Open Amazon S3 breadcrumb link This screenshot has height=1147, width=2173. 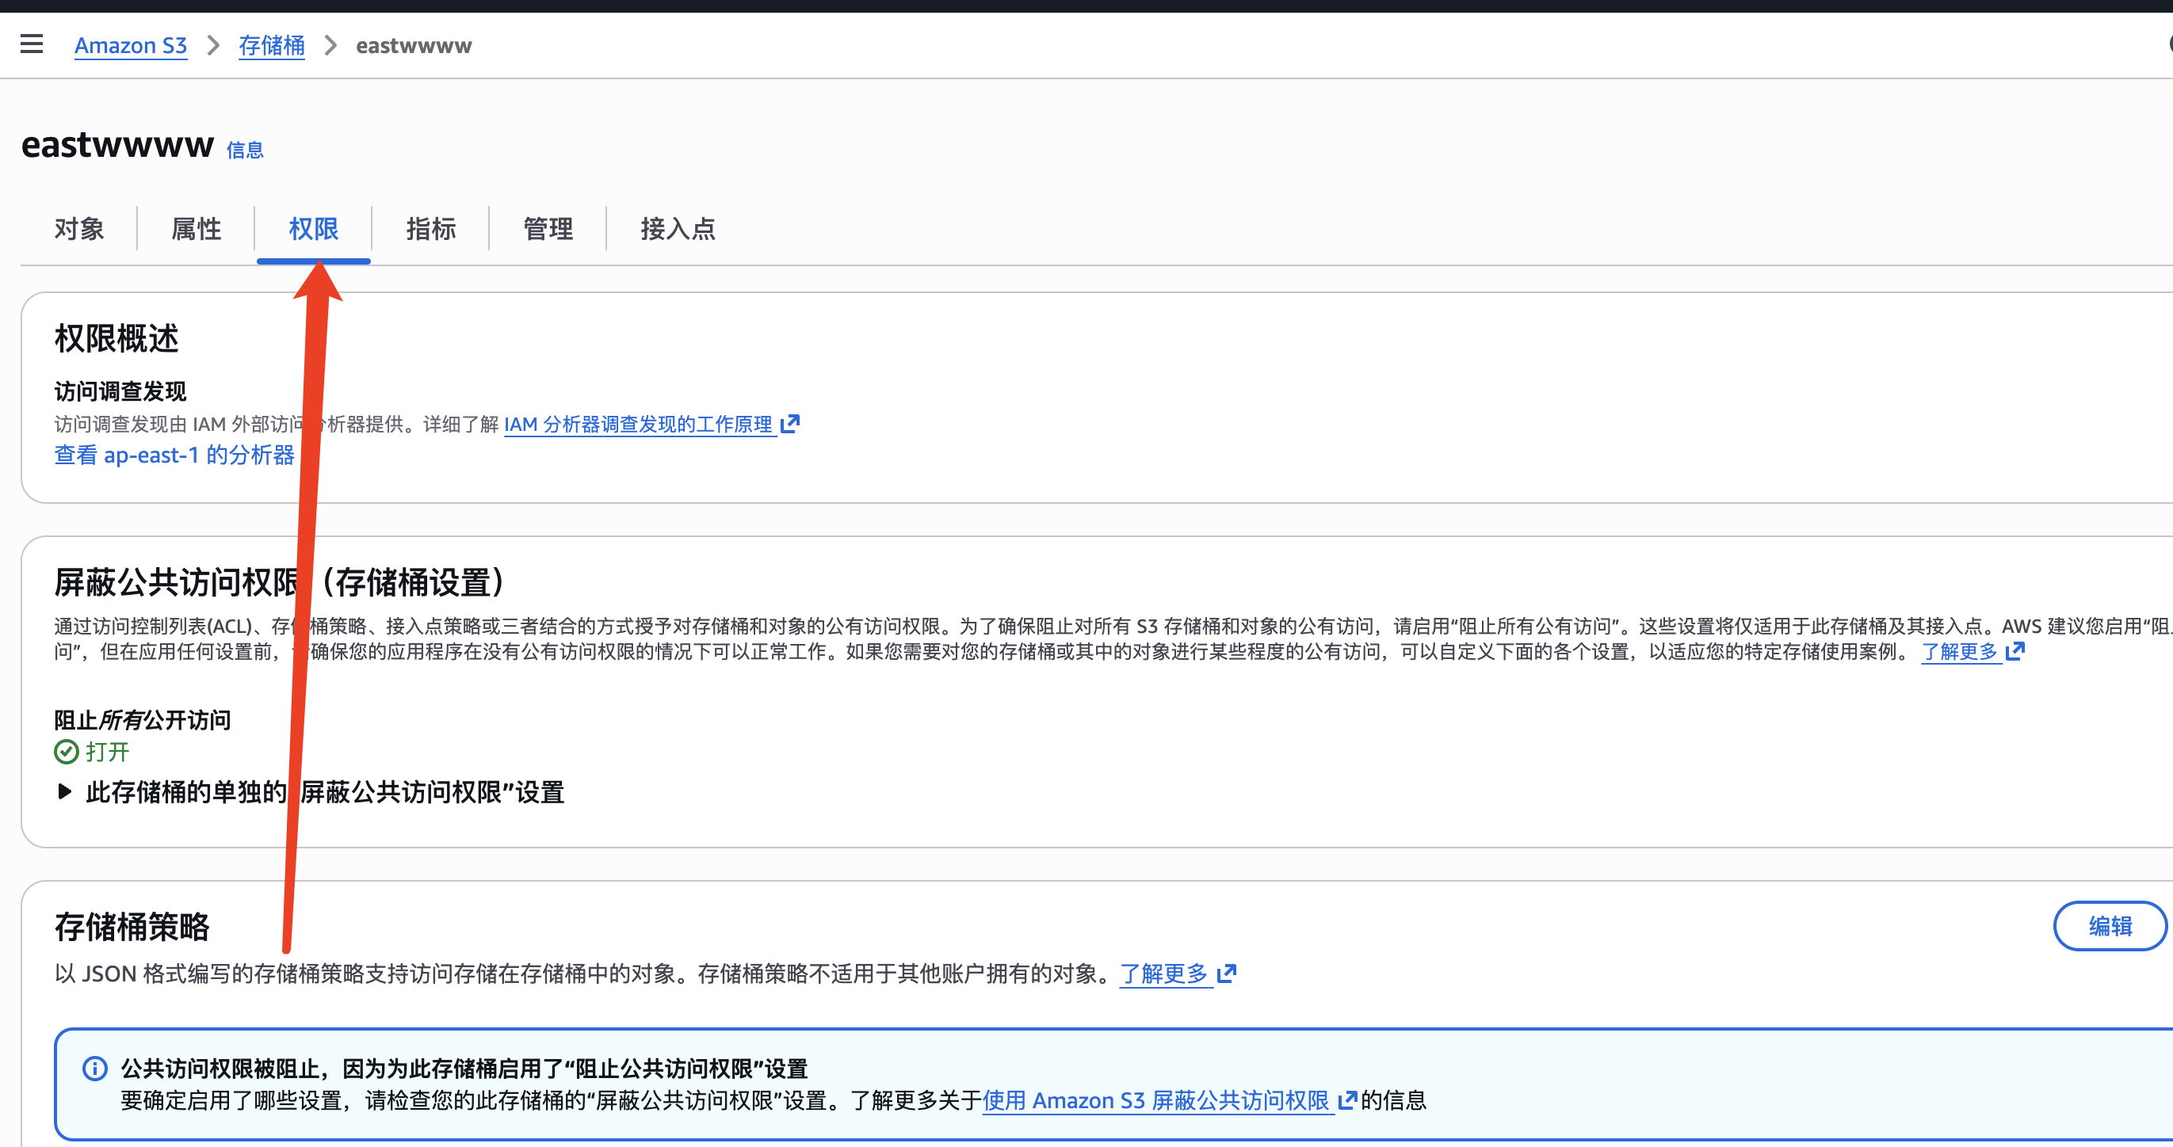(x=131, y=45)
